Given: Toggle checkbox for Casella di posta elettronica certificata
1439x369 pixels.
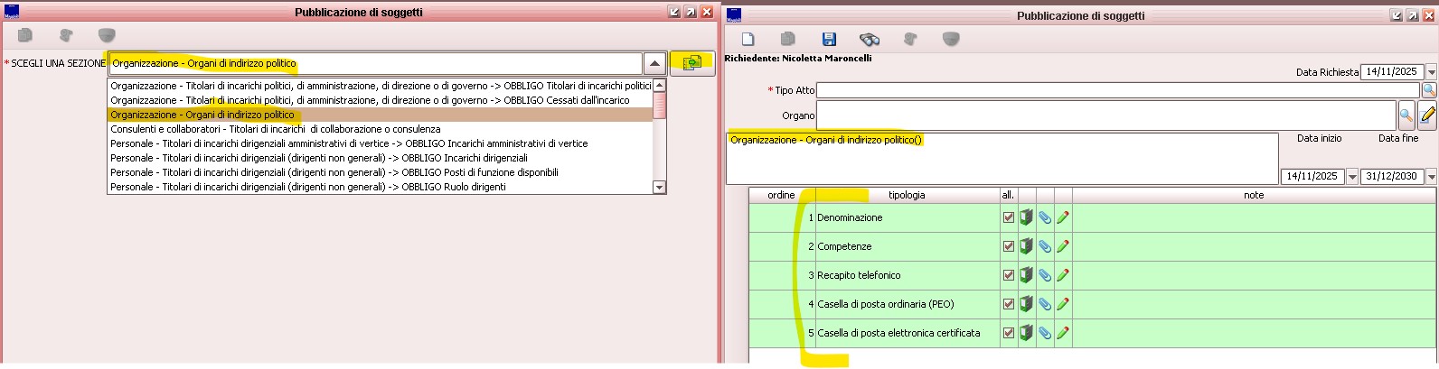Looking at the screenshot, I should click(x=1009, y=333).
